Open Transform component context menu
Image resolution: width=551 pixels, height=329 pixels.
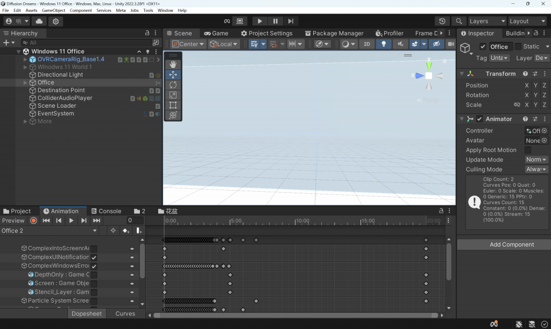pos(545,74)
